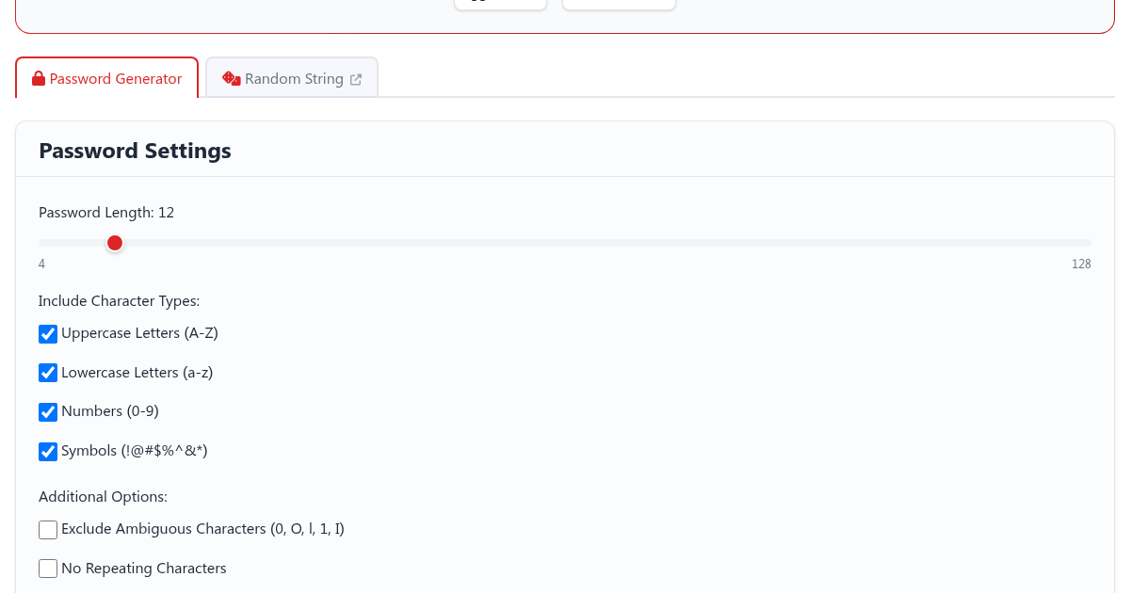Screen dimensions: 1130x593
Task: Click the Symbols (!@#$%^&*) label text
Action: pyautogui.click(x=134, y=451)
